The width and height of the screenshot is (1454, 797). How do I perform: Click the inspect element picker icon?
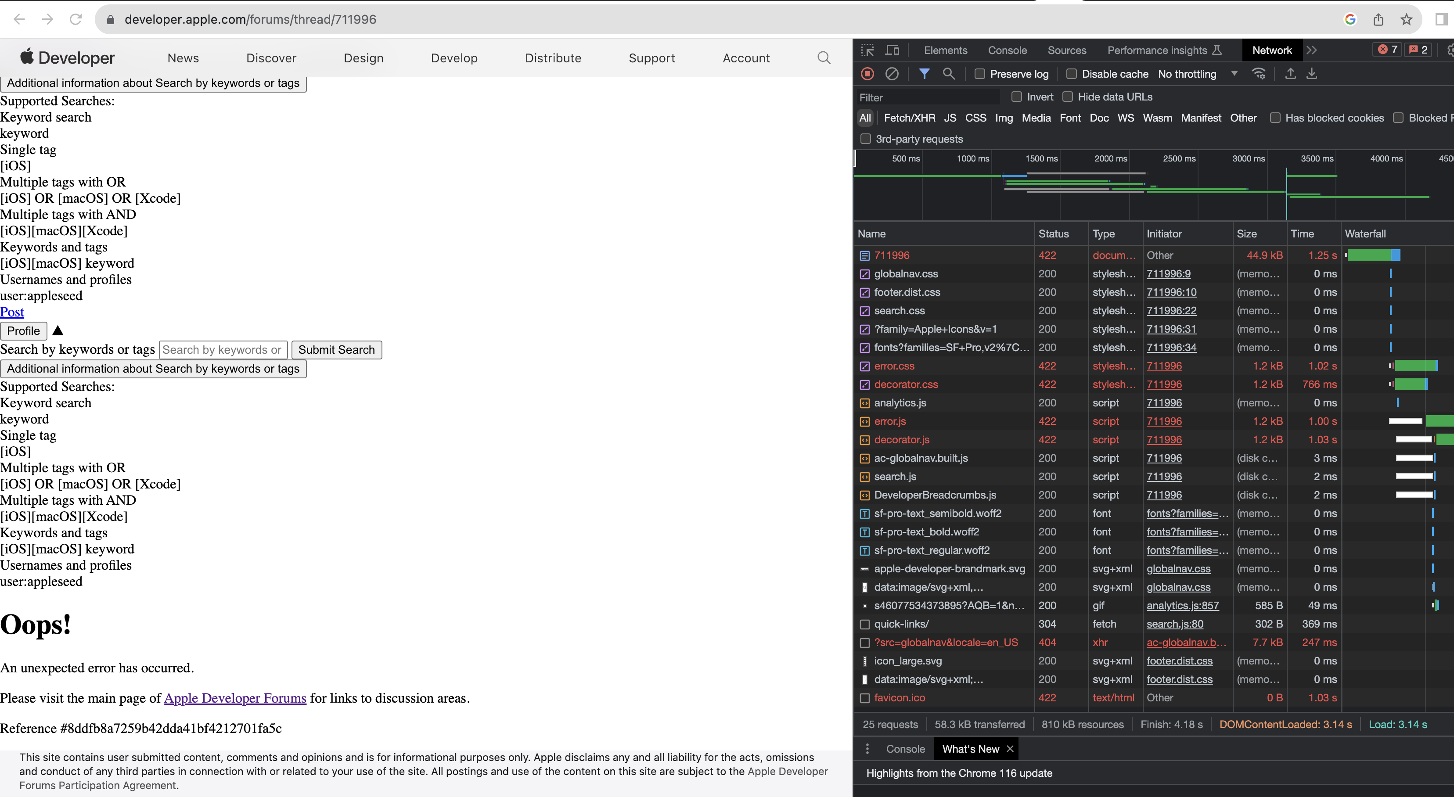867,50
